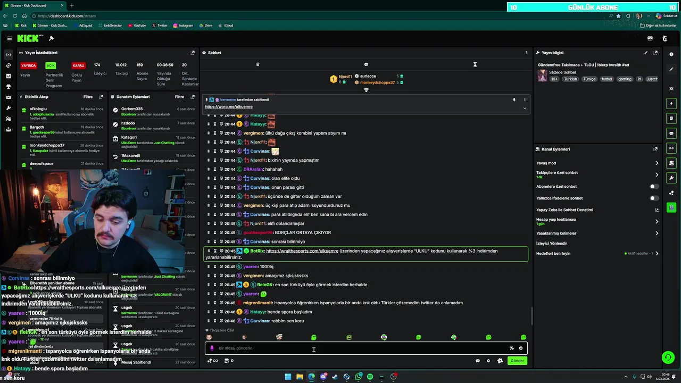The height and width of the screenshot is (383, 681).
Task: Open Windows Start menu on taskbar
Action: tap(288, 377)
